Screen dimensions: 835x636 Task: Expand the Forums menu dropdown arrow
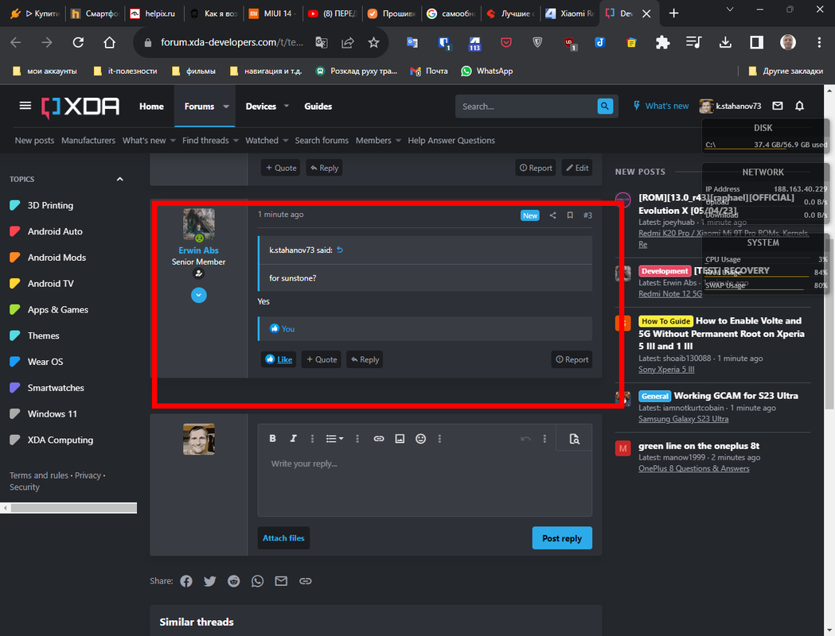(x=226, y=107)
